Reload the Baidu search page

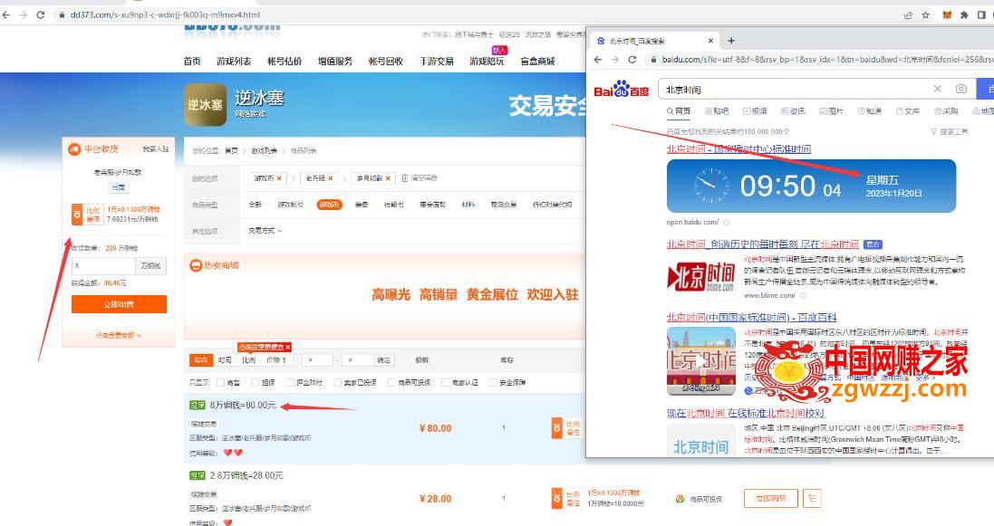point(632,60)
